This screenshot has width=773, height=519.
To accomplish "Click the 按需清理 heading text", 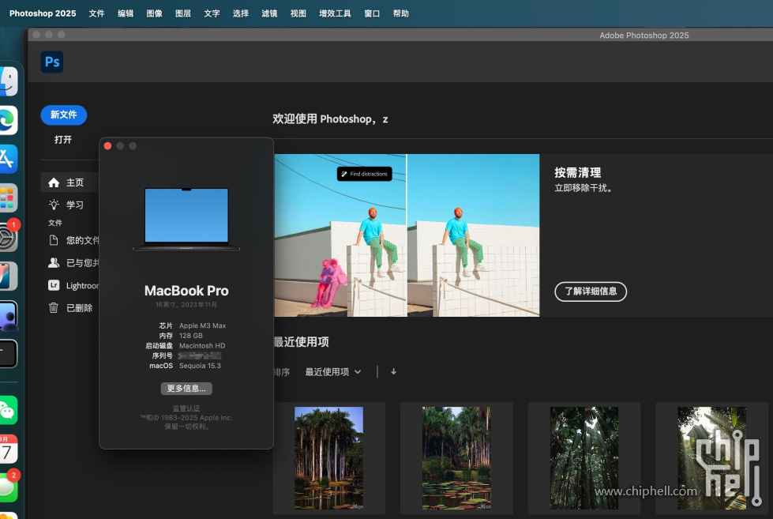I will click(x=578, y=173).
